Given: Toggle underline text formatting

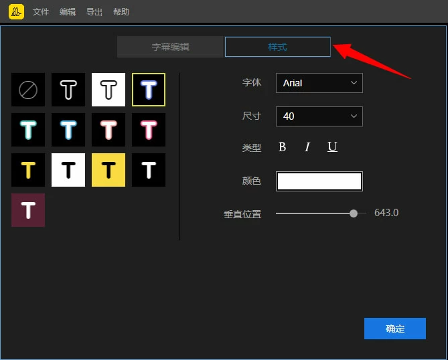Looking at the screenshot, I should pos(332,147).
